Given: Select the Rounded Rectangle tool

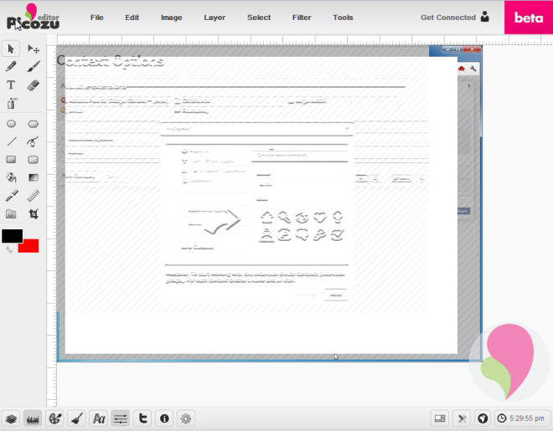Looking at the screenshot, I should tap(34, 160).
